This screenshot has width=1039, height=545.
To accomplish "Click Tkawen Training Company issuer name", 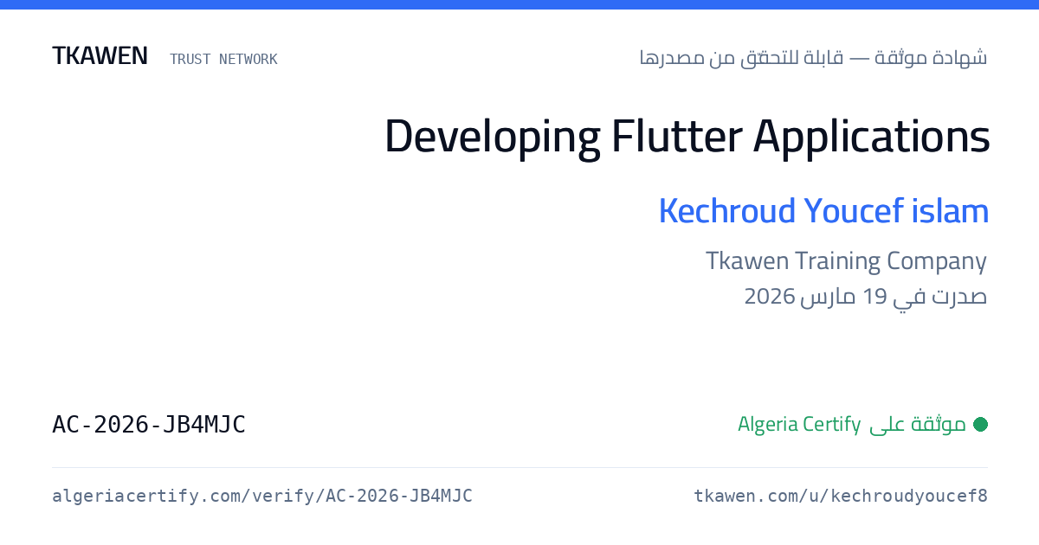I will [846, 260].
